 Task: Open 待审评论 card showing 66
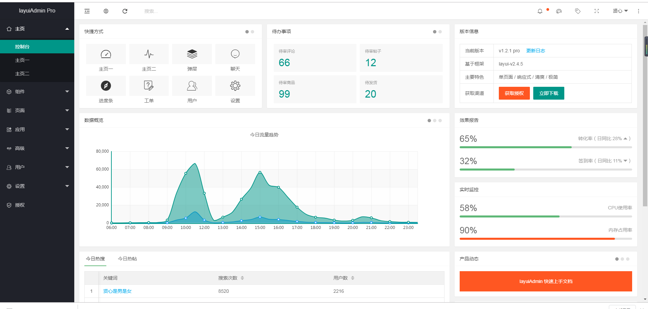click(x=315, y=58)
